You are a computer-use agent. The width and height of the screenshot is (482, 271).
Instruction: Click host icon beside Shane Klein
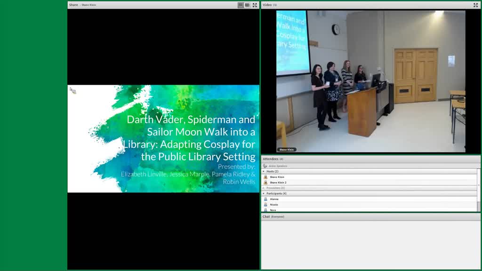(x=265, y=177)
